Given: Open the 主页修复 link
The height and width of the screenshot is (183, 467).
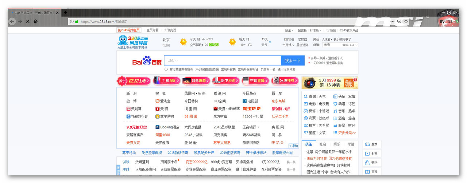Looking at the screenshot, I should (x=153, y=30).
